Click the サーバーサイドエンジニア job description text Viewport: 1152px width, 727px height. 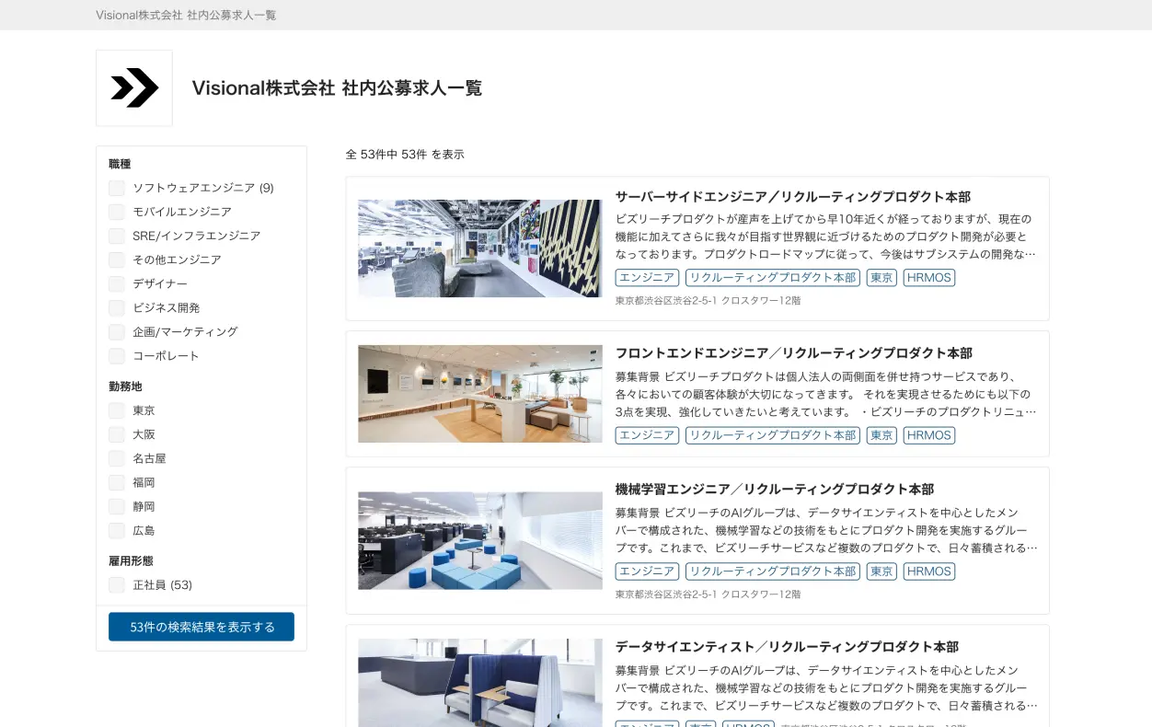tap(825, 237)
